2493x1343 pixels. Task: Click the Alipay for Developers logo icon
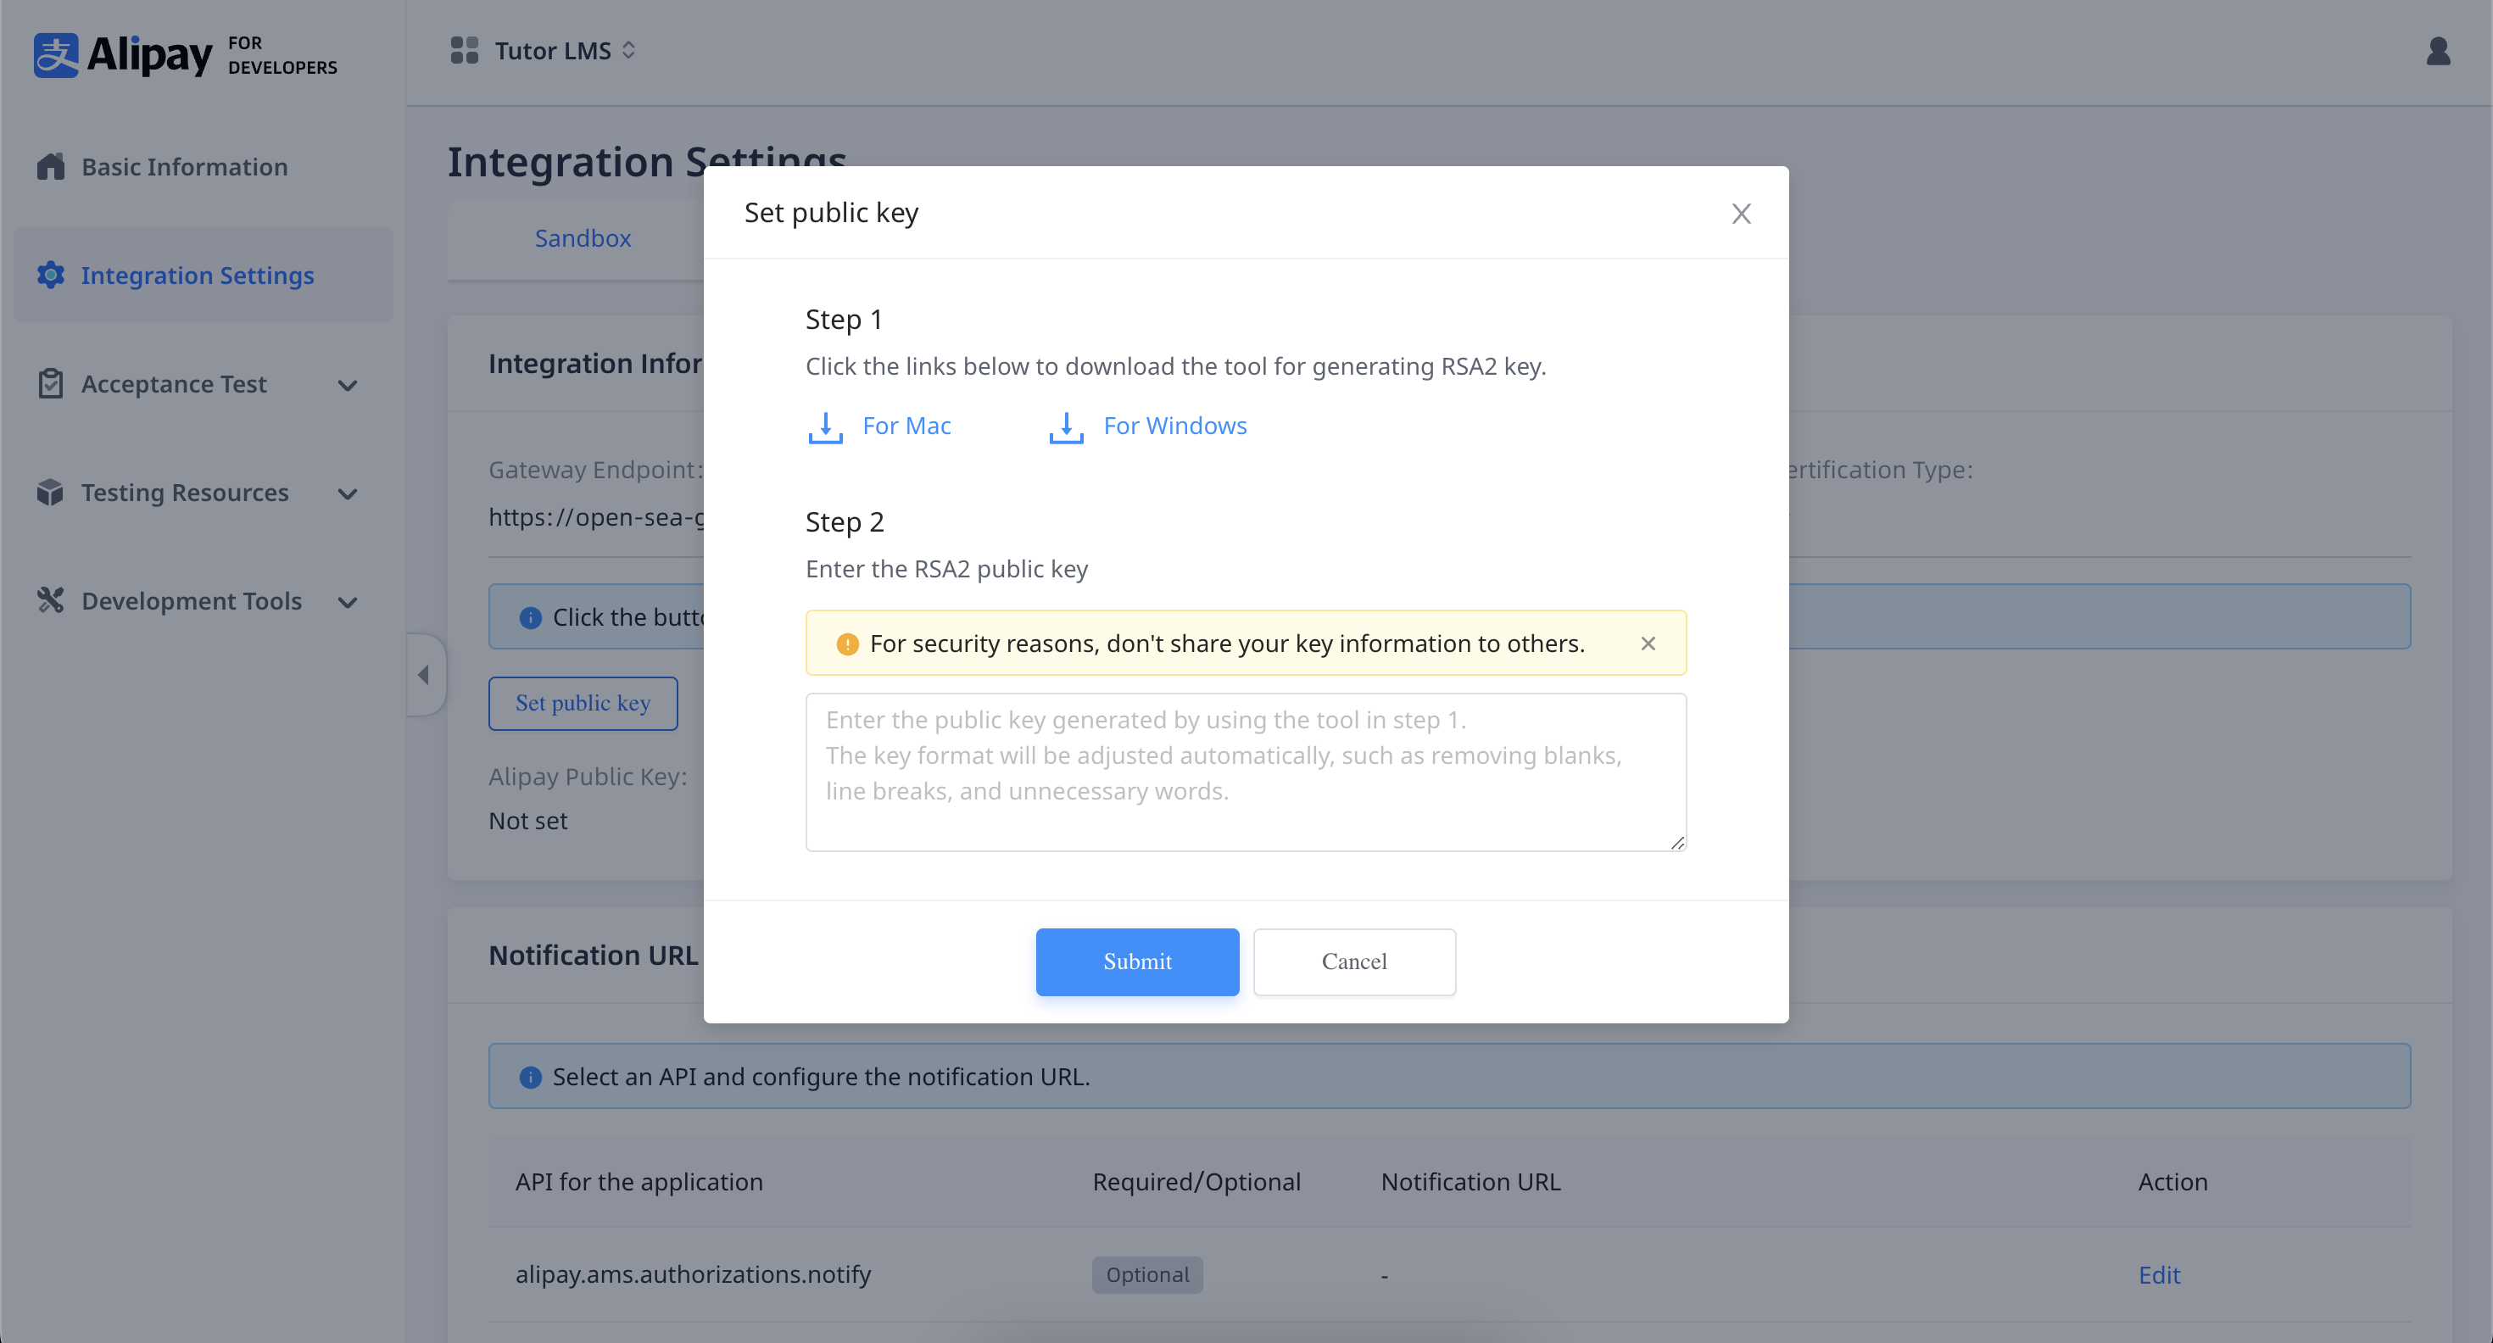(x=58, y=50)
